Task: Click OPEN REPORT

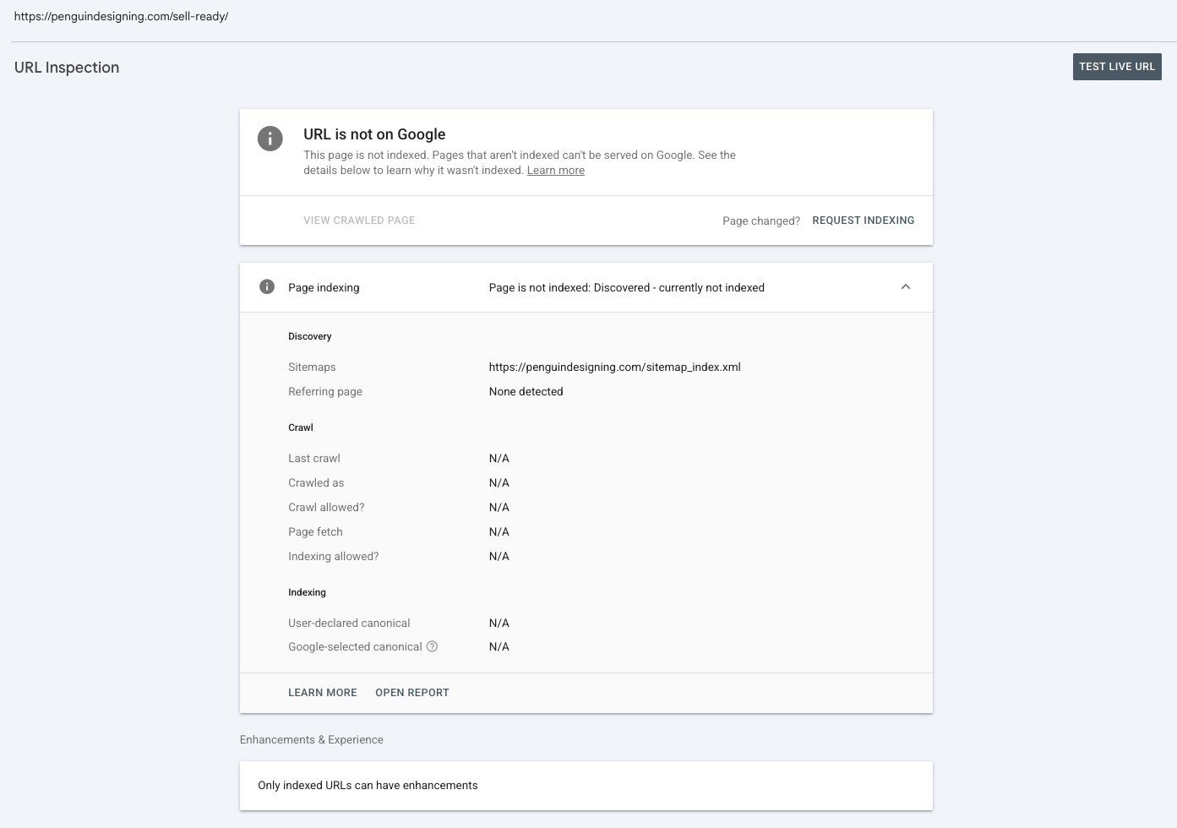Action: pyautogui.click(x=412, y=693)
